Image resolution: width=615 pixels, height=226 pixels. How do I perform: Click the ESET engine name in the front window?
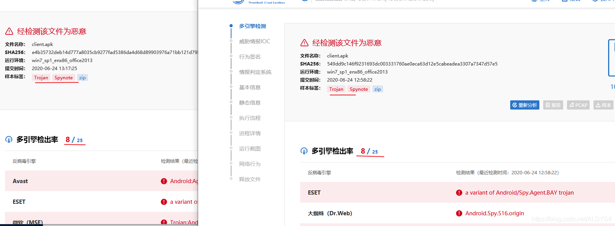point(314,193)
